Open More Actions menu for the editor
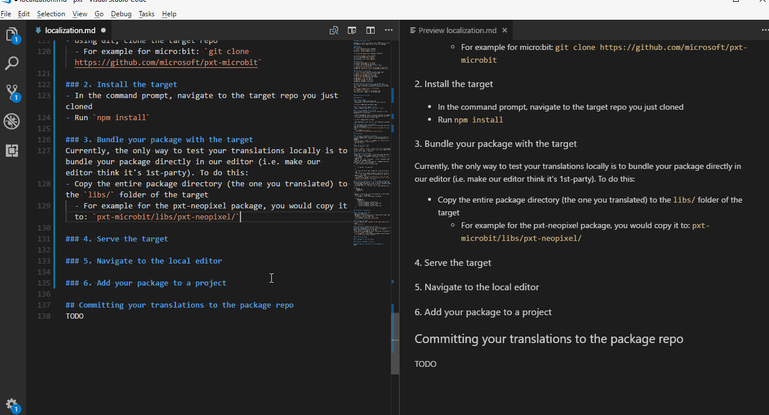769x415 pixels. pyautogui.click(x=388, y=30)
